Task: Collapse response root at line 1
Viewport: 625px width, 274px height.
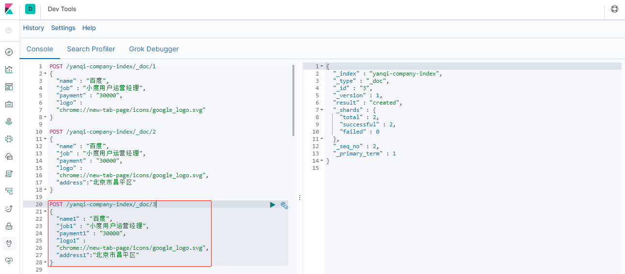Action: pos(321,66)
